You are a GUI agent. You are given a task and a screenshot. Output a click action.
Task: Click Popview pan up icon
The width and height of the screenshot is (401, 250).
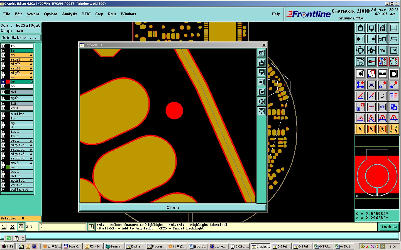coord(261,62)
